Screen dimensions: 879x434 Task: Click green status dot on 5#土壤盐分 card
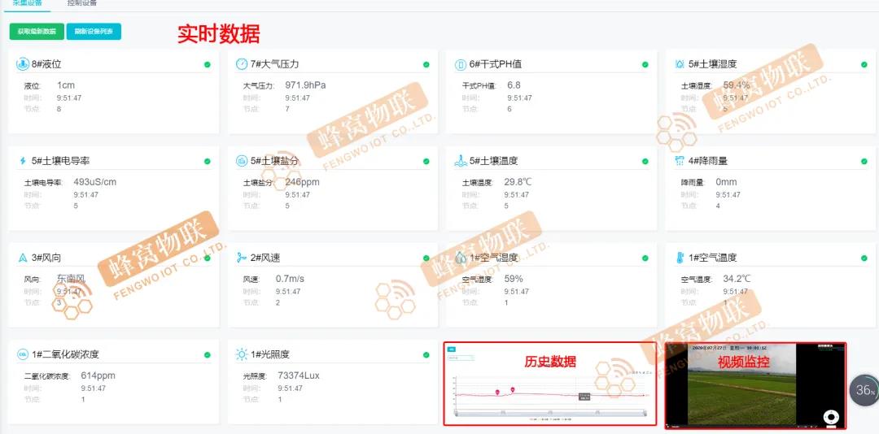(426, 162)
